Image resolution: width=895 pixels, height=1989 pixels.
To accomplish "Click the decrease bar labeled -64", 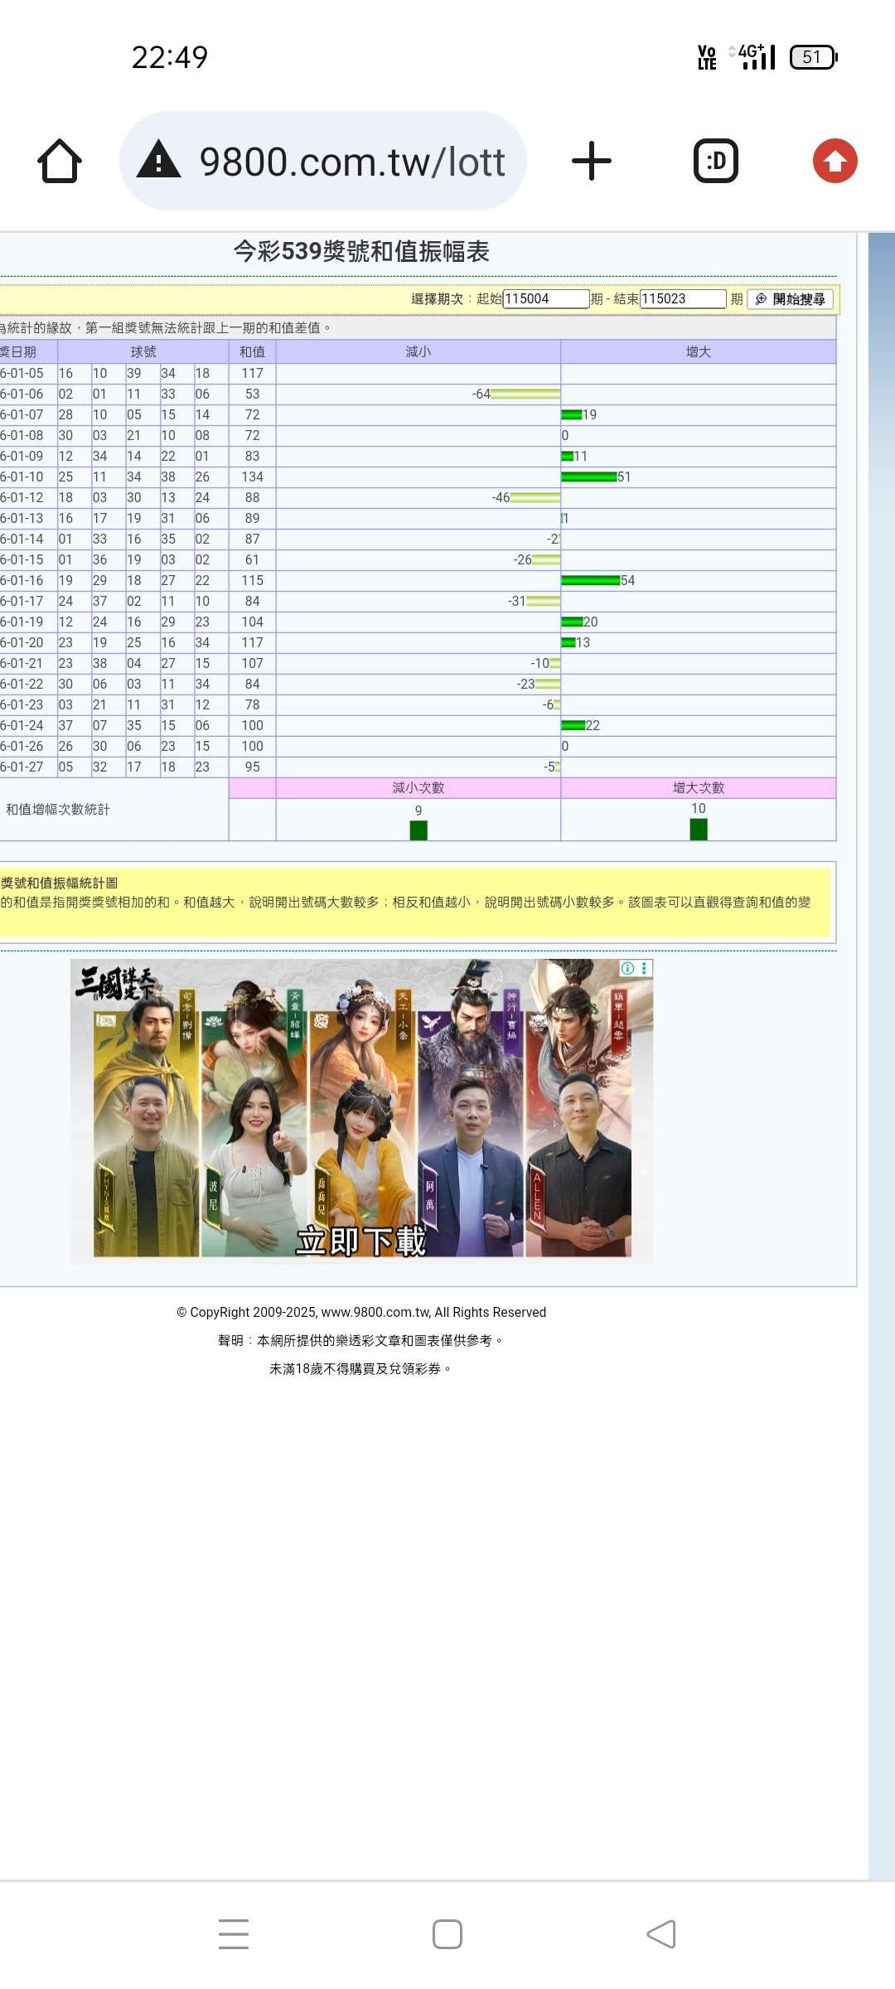I will pos(525,394).
